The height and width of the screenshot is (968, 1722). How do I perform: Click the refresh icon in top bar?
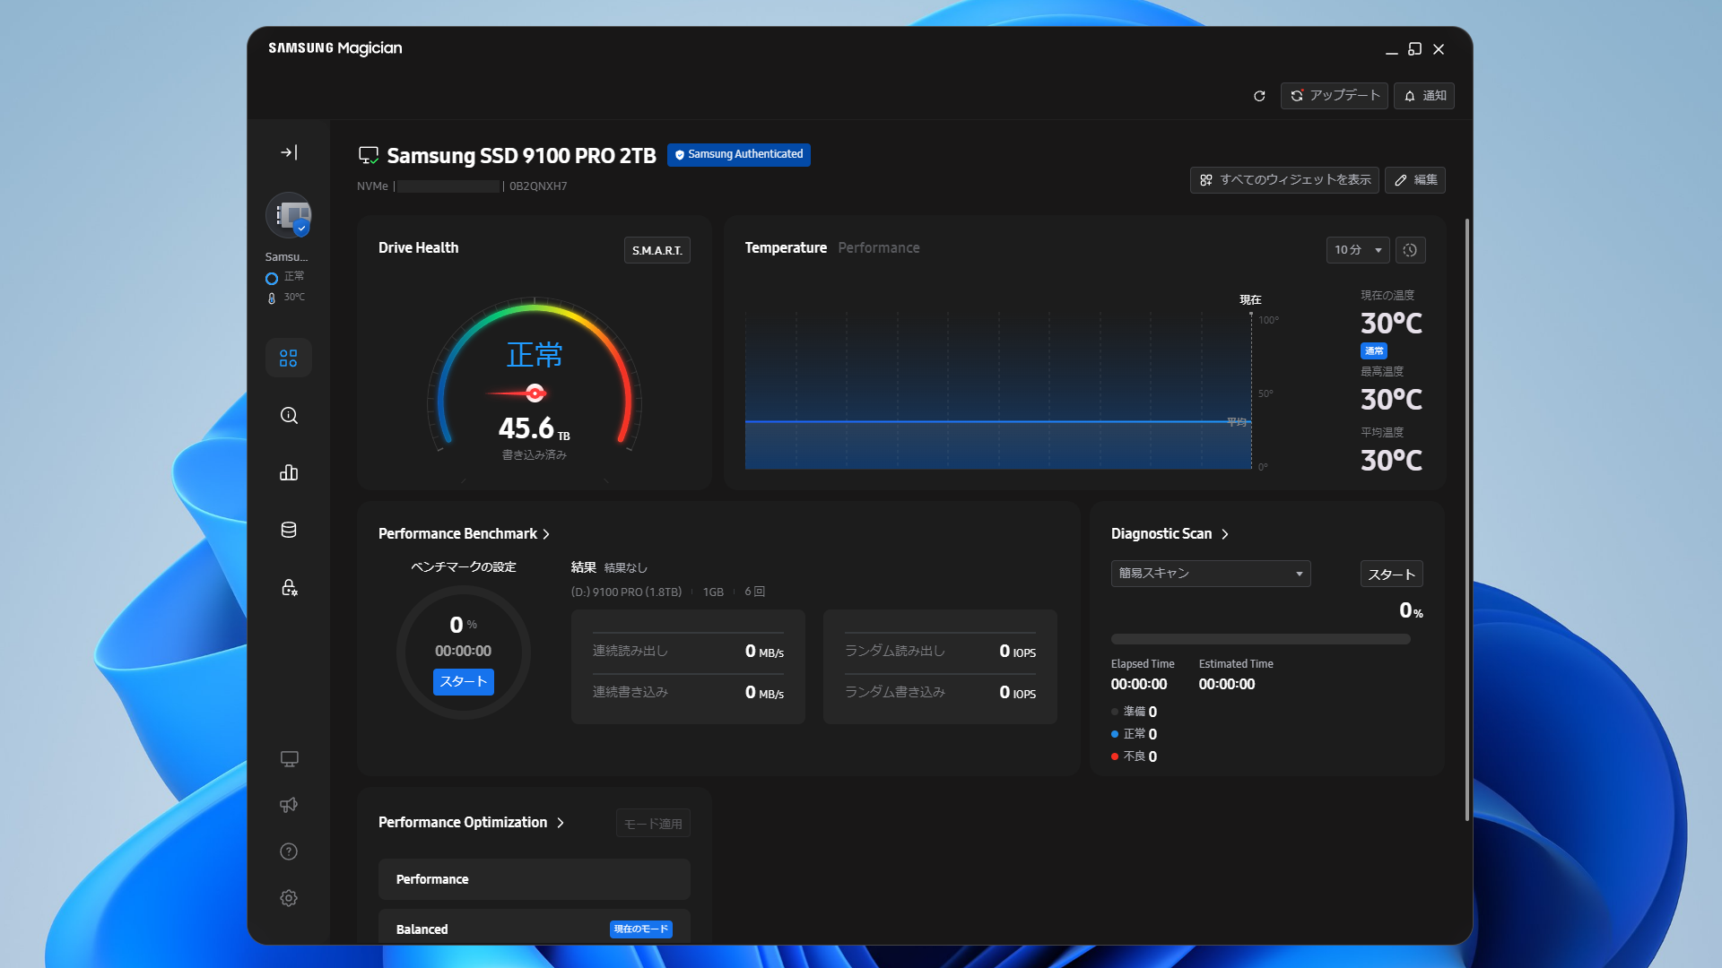pyautogui.click(x=1259, y=96)
